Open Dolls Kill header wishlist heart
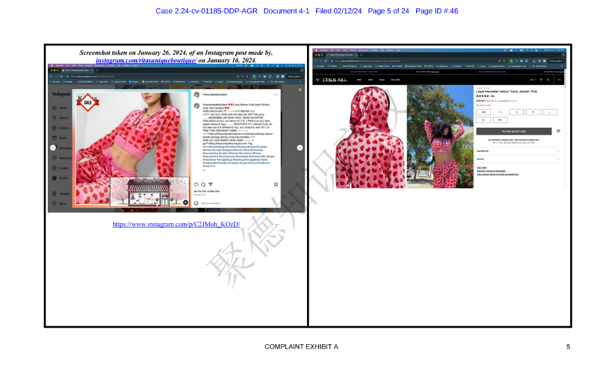 [x=541, y=80]
